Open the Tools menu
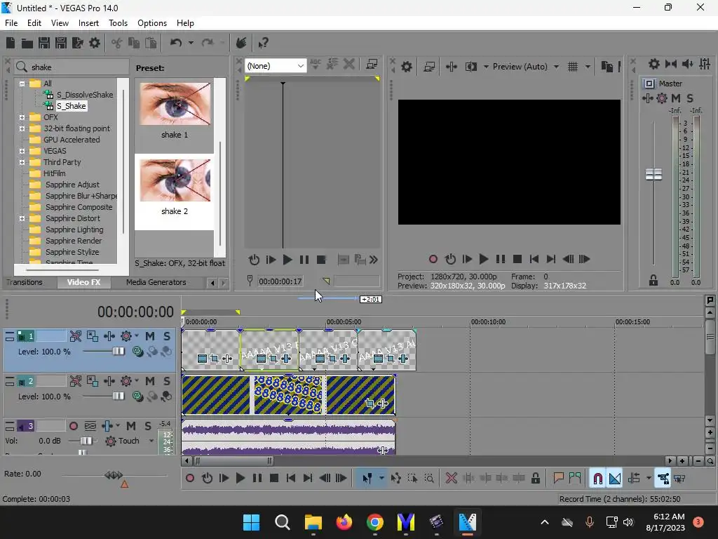The image size is (718, 539). coord(118,23)
